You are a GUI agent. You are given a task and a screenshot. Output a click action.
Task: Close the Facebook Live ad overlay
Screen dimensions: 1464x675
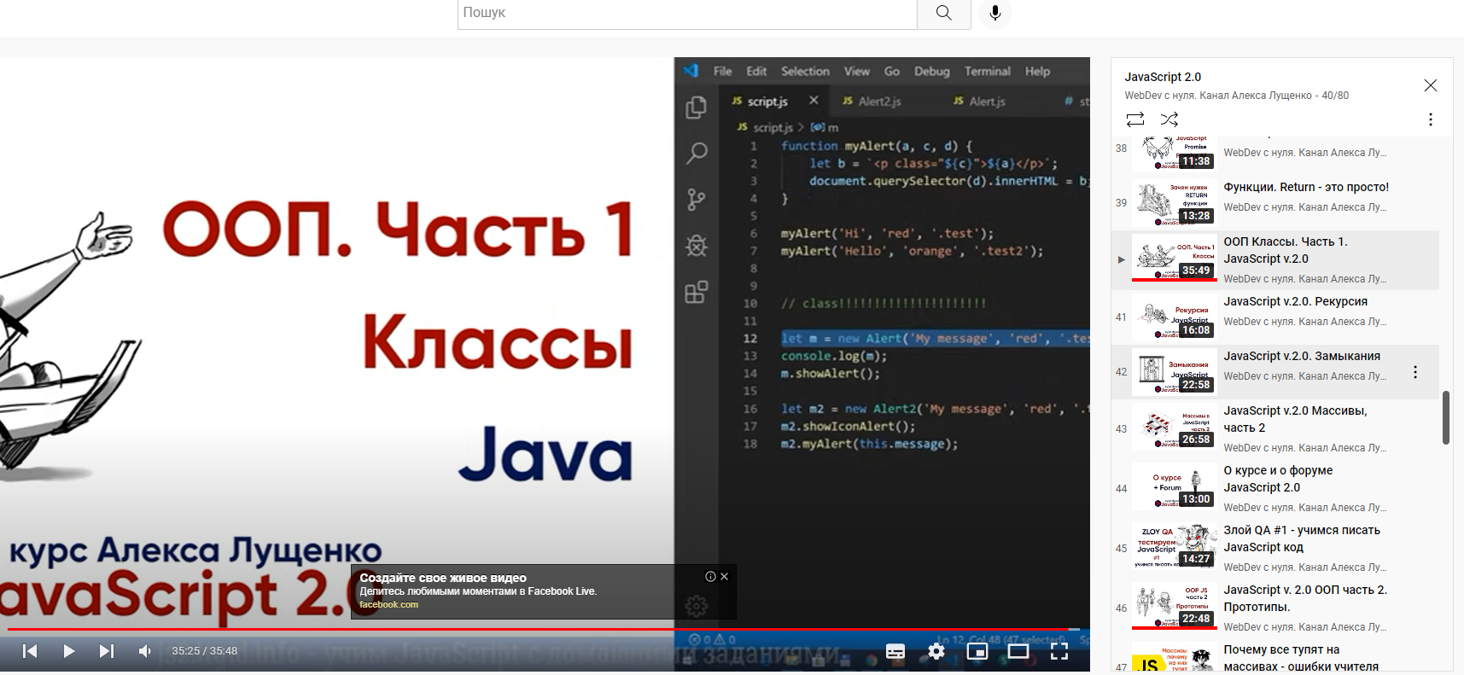click(725, 576)
